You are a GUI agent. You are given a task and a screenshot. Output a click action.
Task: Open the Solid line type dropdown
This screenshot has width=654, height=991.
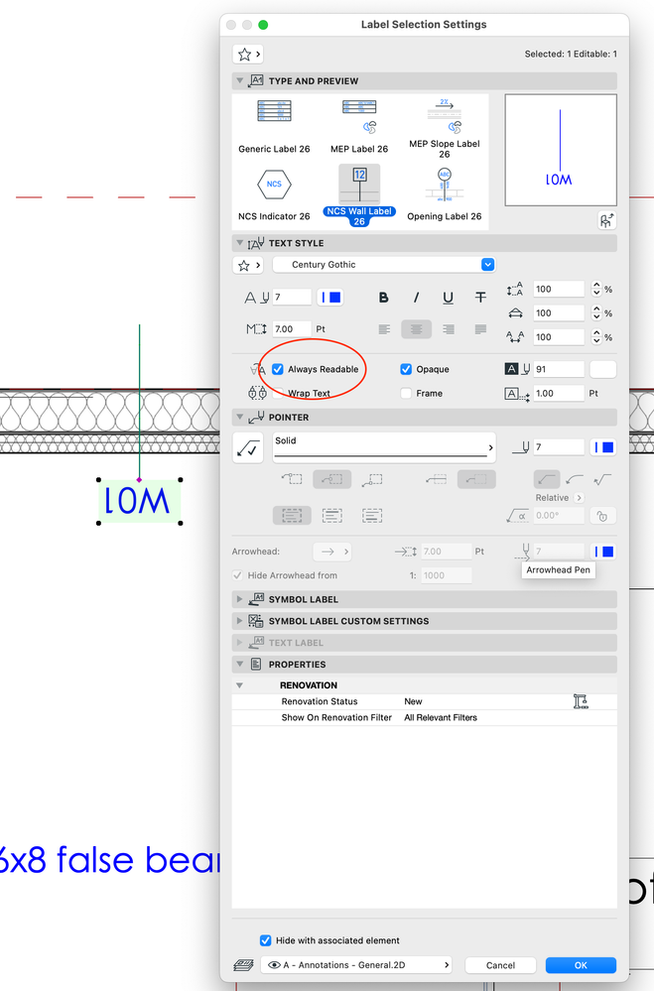(384, 448)
